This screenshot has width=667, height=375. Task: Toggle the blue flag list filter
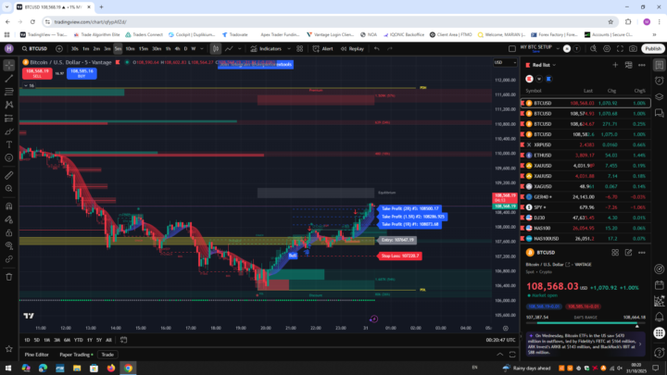coord(548,79)
